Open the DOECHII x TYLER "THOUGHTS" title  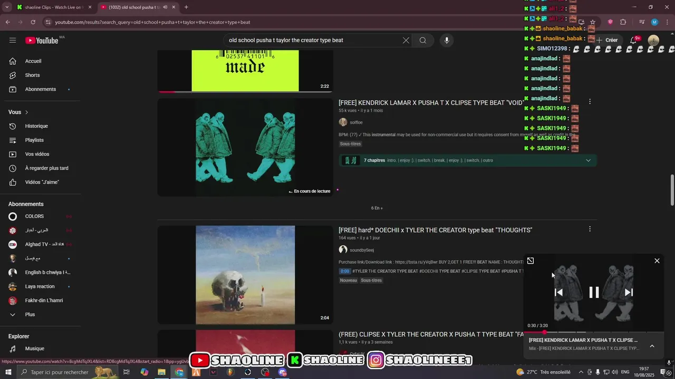pos(435,230)
